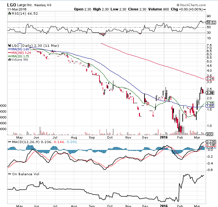Click the May month label under volume bars
Viewport: 218px width, 207px height.
[19, 138]
